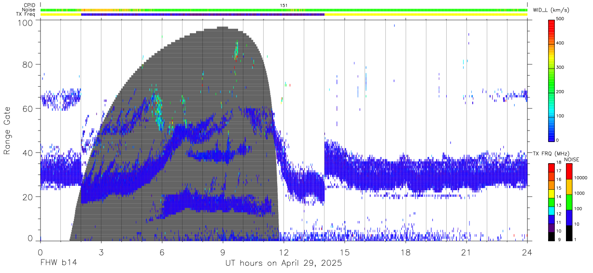Click the black 9–10 MHz TX frequency swatch
Viewport: 593px width, 273px height.
(551, 236)
